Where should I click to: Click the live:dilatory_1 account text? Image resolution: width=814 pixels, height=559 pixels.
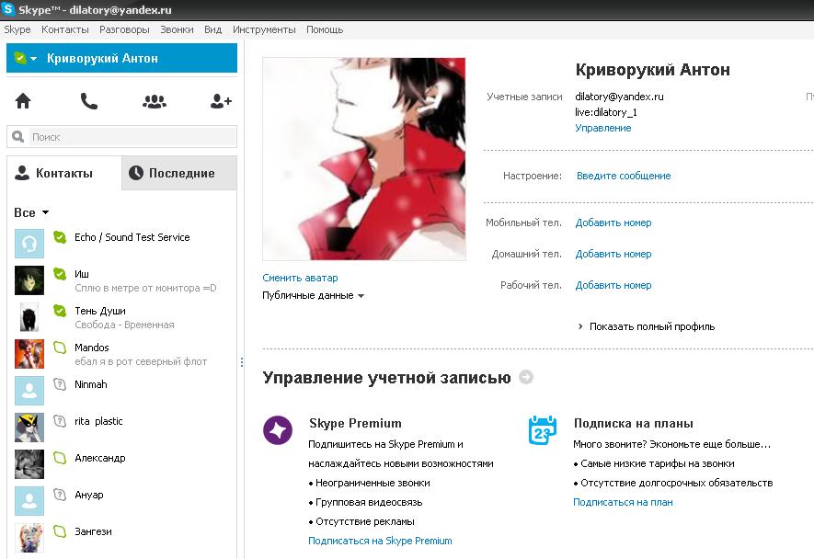(606, 112)
